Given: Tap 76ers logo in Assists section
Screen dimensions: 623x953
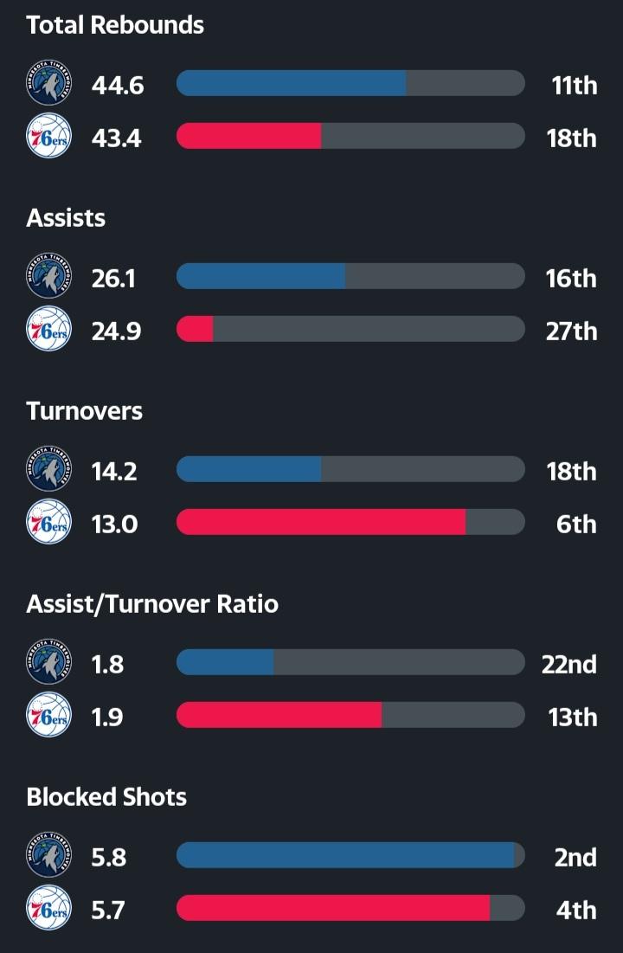Looking at the screenshot, I should click(x=48, y=330).
